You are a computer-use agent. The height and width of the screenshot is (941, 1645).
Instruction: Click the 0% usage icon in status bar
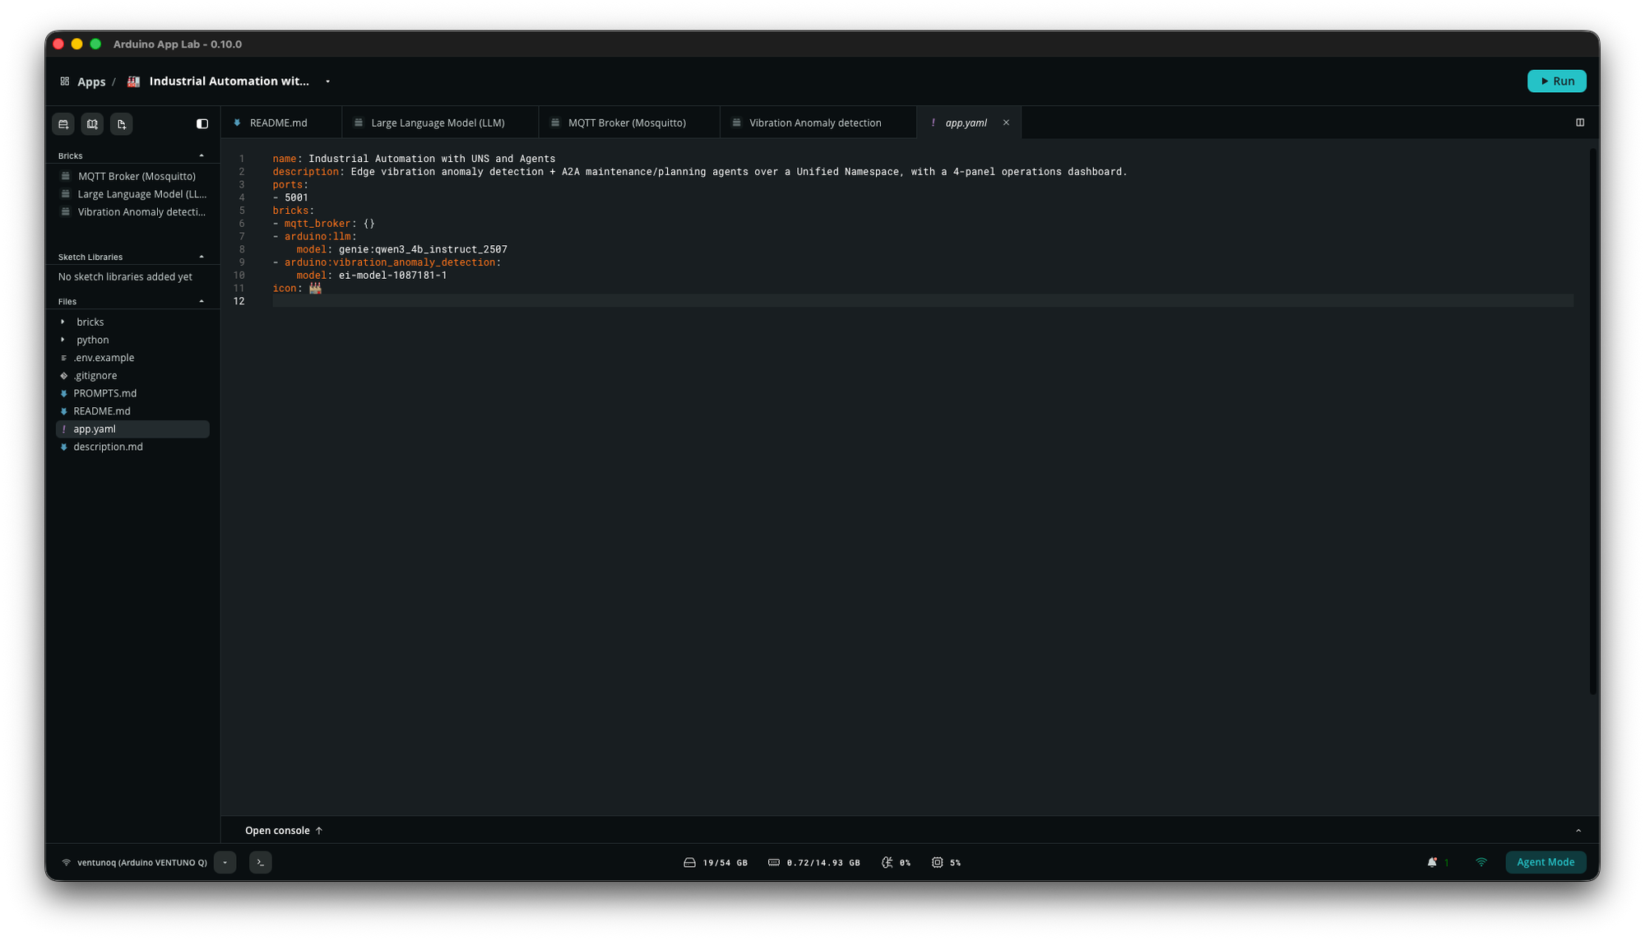[887, 863]
